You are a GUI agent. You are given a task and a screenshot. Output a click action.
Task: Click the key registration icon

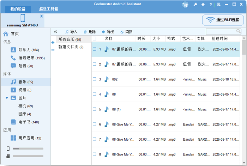tap(195, 5)
